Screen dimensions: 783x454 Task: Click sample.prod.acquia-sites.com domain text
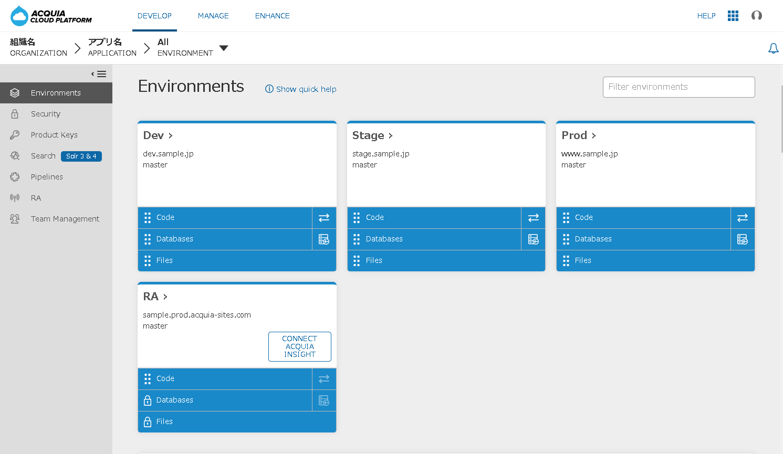coord(197,315)
